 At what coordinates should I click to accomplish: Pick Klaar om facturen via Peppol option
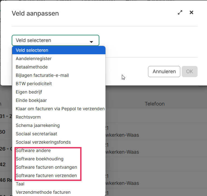[60, 109]
